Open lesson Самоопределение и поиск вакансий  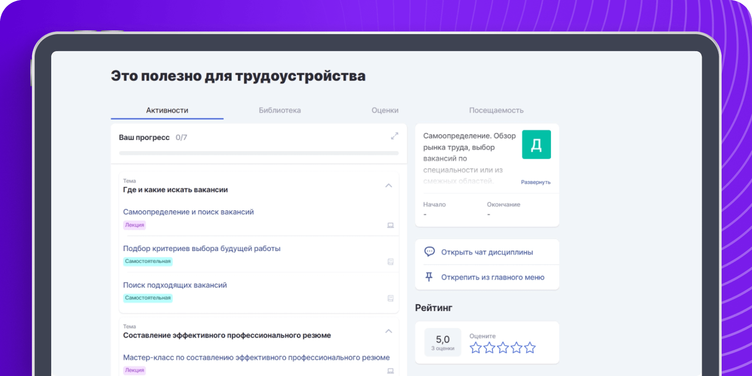(x=188, y=212)
